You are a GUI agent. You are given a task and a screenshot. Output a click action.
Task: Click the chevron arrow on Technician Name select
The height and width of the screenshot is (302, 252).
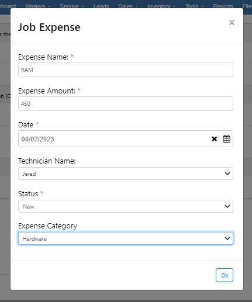click(227, 173)
